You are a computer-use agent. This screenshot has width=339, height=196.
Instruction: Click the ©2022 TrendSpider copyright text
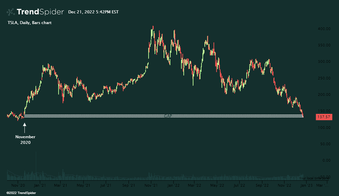(21, 193)
